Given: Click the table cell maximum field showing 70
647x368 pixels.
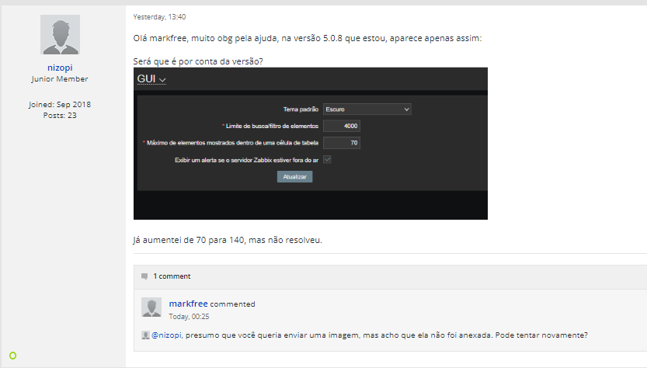Looking at the screenshot, I should pyautogui.click(x=341, y=143).
